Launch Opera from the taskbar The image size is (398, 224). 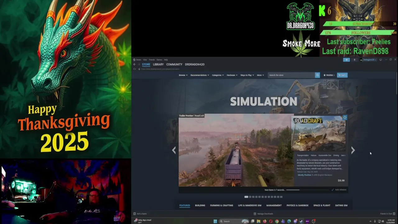tap(271, 221)
